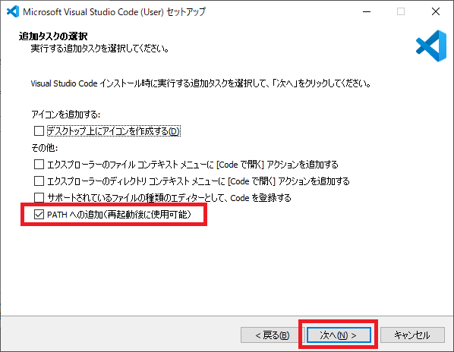The image size is (454, 352).
Task: Click the 次へ(N) > button
Action: pos(339,335)
